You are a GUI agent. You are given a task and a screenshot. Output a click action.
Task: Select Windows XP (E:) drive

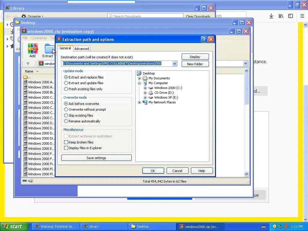(166, 97)
